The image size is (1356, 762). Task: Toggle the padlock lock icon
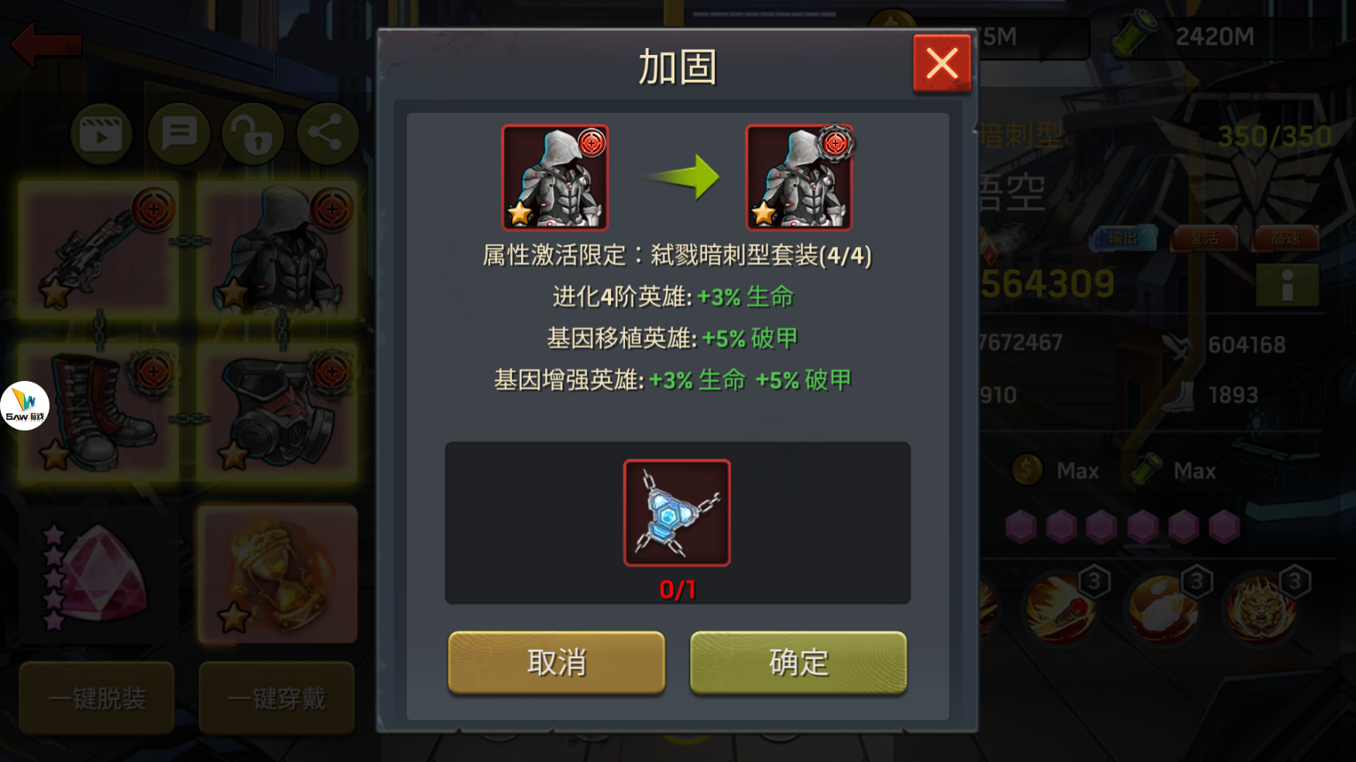tap(252, 135)
